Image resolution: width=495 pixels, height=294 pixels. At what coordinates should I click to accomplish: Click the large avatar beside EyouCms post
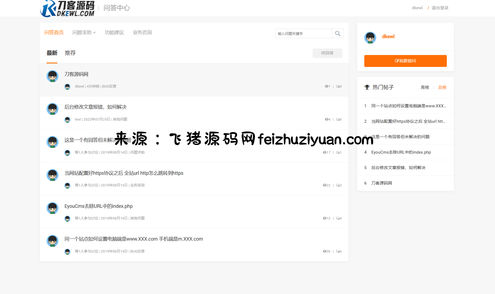click(53, 208)
